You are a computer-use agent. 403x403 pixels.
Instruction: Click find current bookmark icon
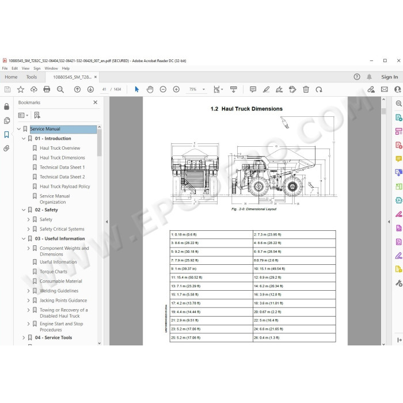point(37,115)
